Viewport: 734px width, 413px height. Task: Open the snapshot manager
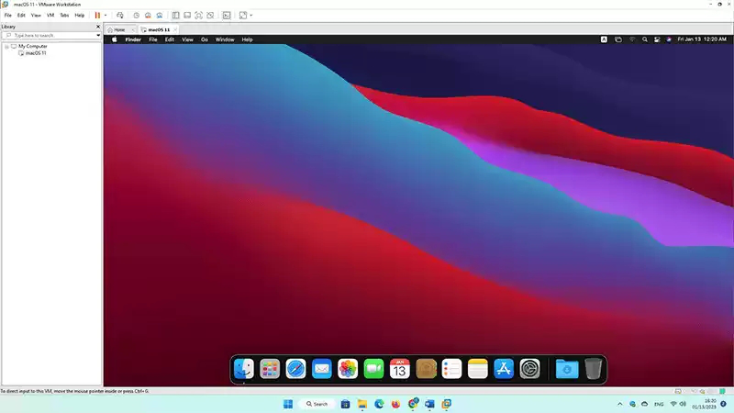coord(160,16)
